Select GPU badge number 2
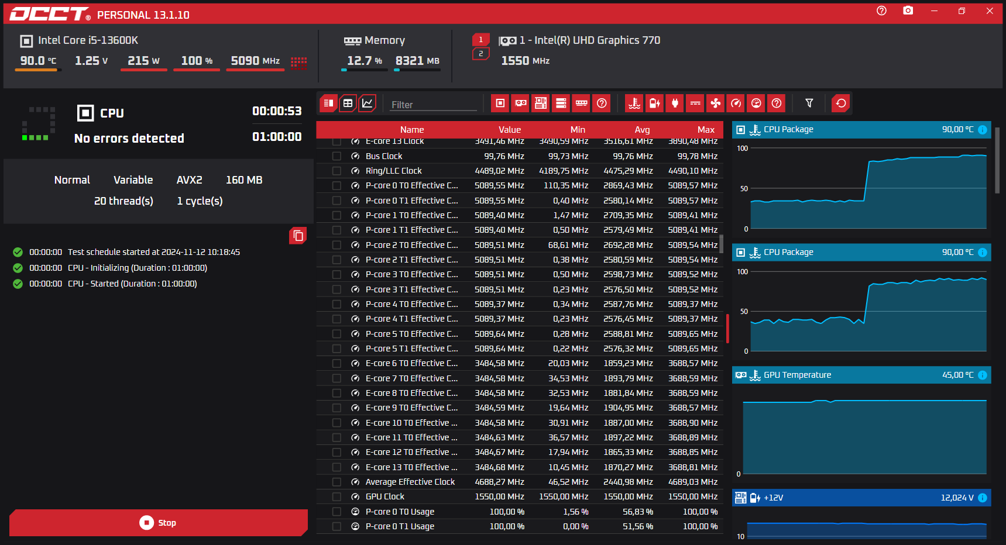 click(x=481, y=54)
